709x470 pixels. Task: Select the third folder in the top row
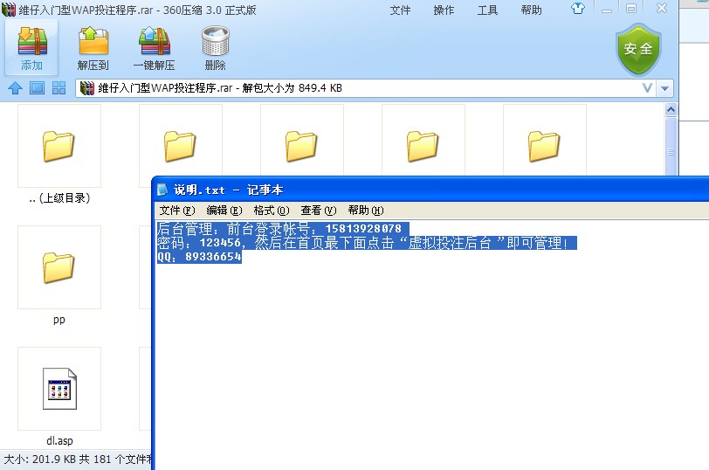pos(301,146)
